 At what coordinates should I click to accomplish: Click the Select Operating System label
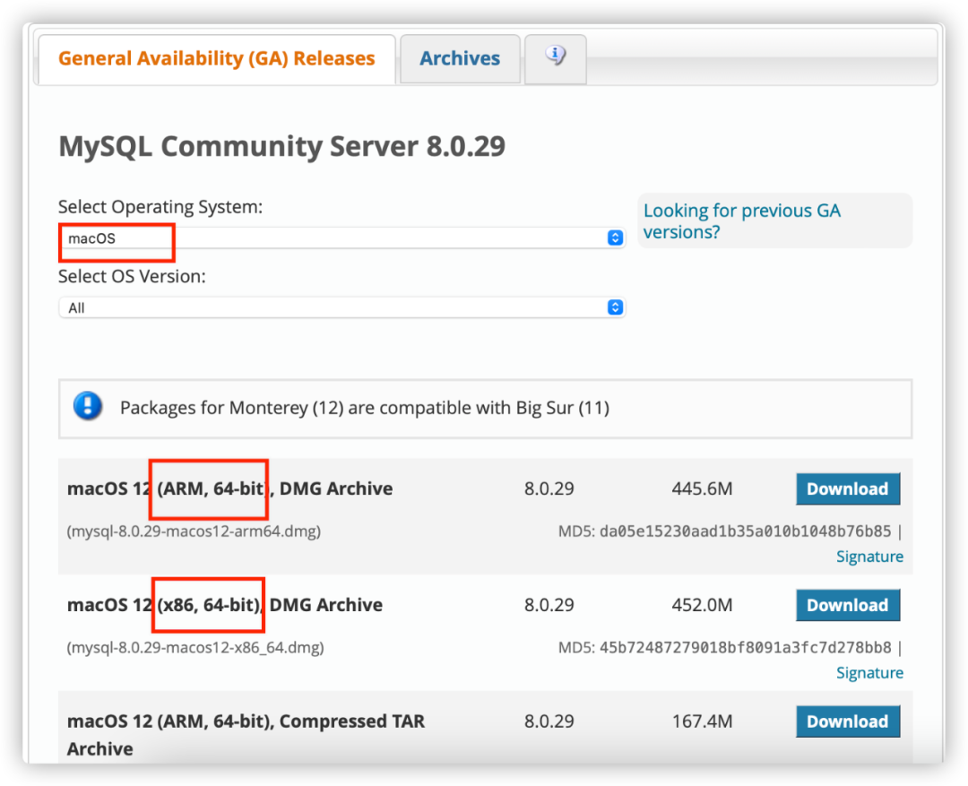tap(160, 207)
